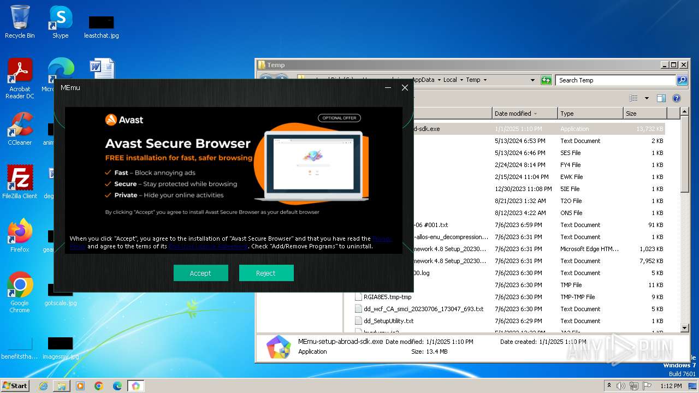Screen dimensions: 699x393
Task: Open the address bar history dropdown
Action: [x=533, y=80]
